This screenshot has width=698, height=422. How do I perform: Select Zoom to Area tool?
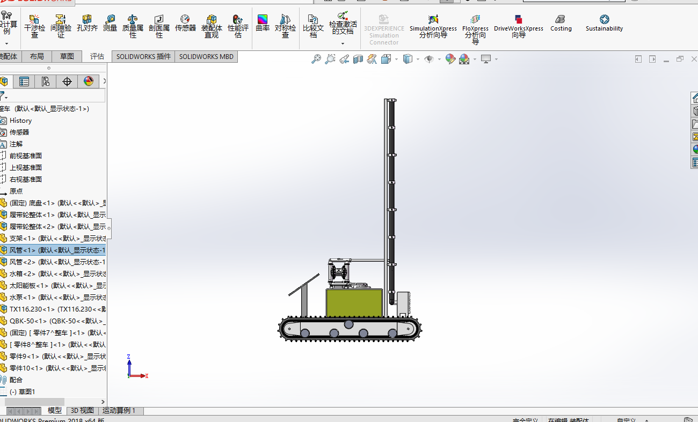[x=330, y=59]
